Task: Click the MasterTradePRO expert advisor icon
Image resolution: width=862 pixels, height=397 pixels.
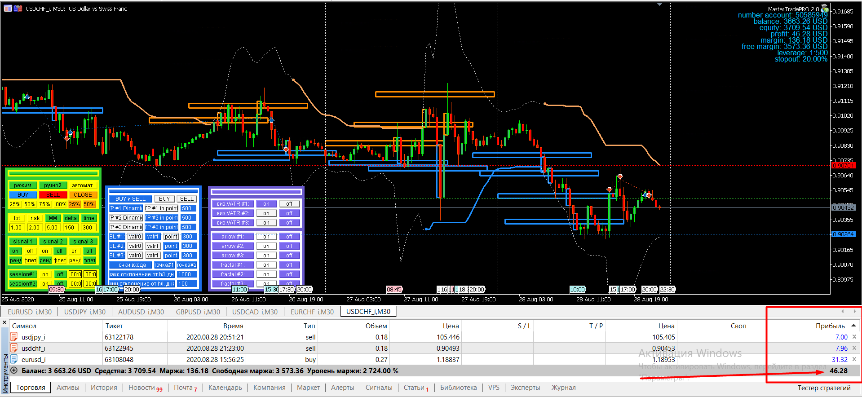Action: pyautogui.click(x=825, y=9)
